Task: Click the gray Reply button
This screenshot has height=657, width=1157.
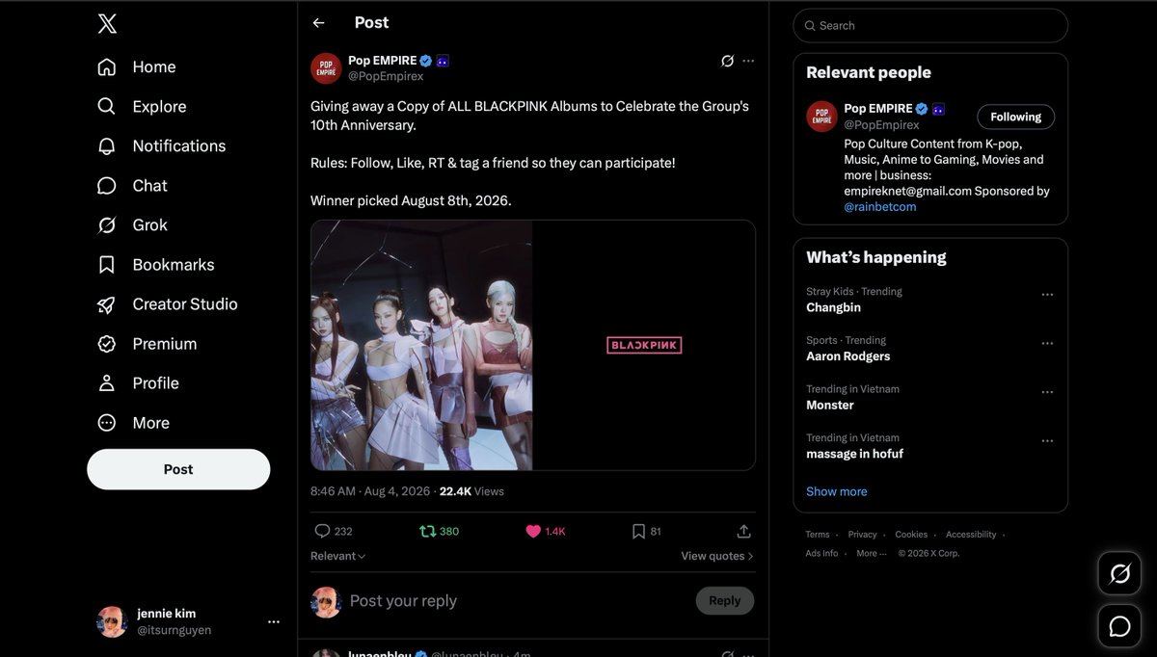Action: (x=725, y=600)
